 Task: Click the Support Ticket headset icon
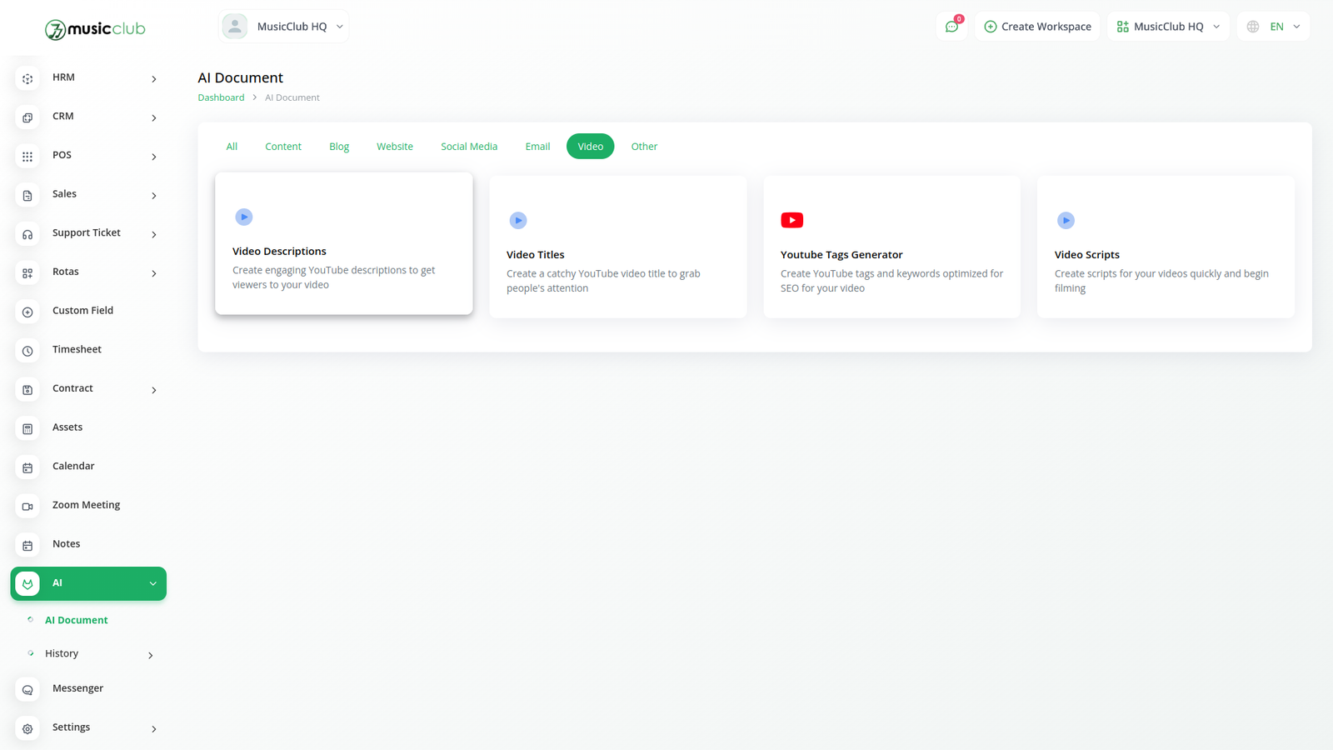pyautogui.click(x=27, y=234)
